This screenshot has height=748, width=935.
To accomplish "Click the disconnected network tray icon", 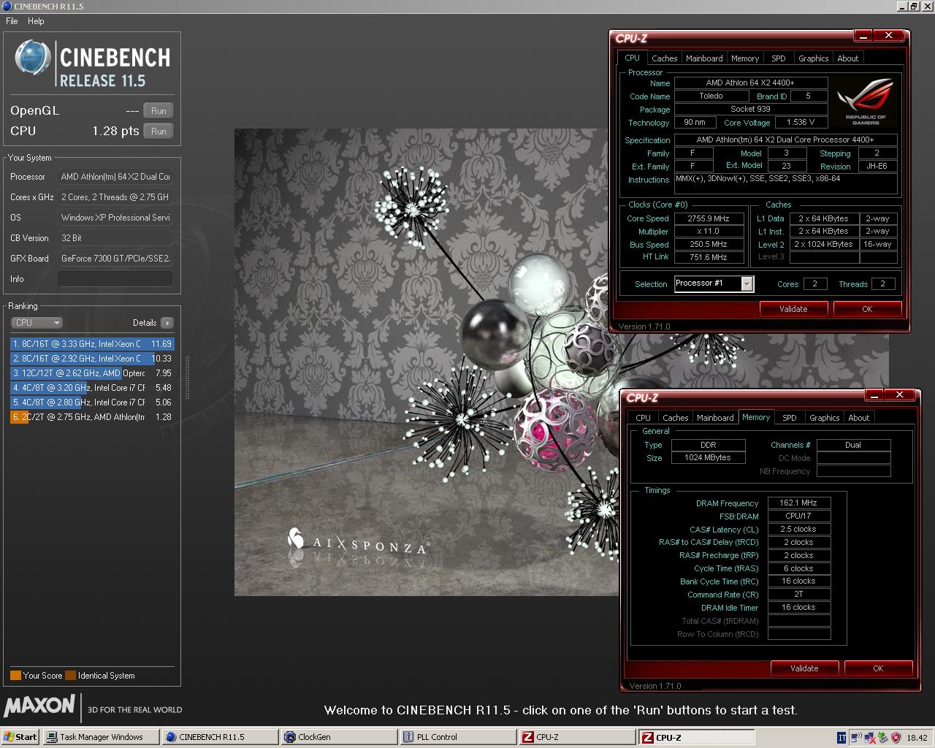I will pyautogui.click(x=870, y=738).
